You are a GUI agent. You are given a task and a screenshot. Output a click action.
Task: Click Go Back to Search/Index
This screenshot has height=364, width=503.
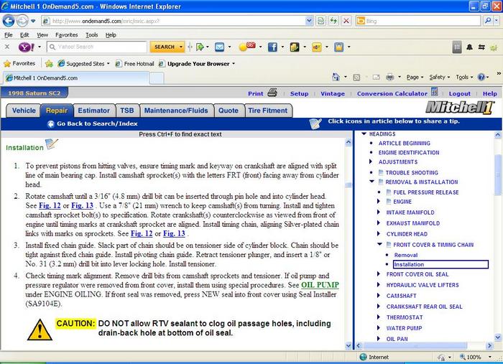pyautogui.click(x=97, y=123)
